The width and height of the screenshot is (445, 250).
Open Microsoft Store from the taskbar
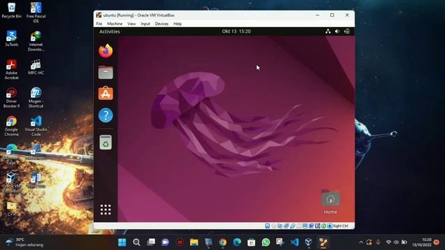click(252, 242)
